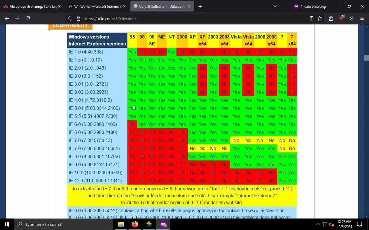Select the IE 4.01 (4.72.3110.0) row label

point(90,100)
